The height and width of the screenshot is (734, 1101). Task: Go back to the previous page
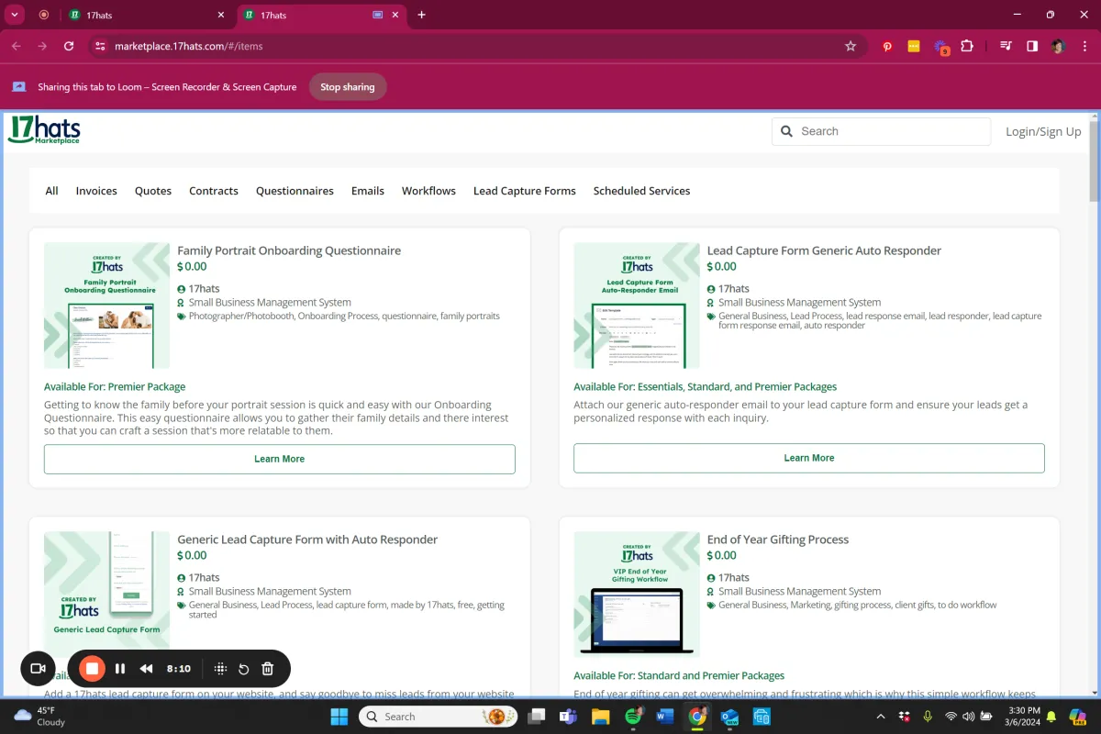(x=17, y=46)
